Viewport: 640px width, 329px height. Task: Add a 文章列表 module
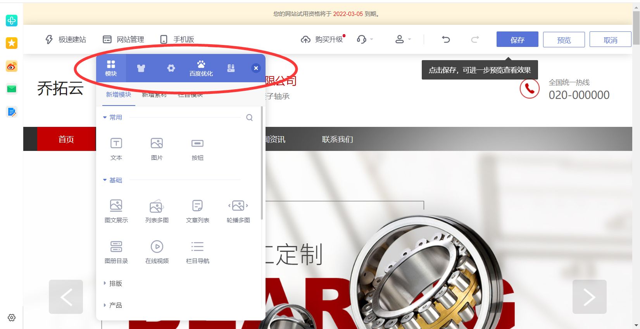point(197,211)
